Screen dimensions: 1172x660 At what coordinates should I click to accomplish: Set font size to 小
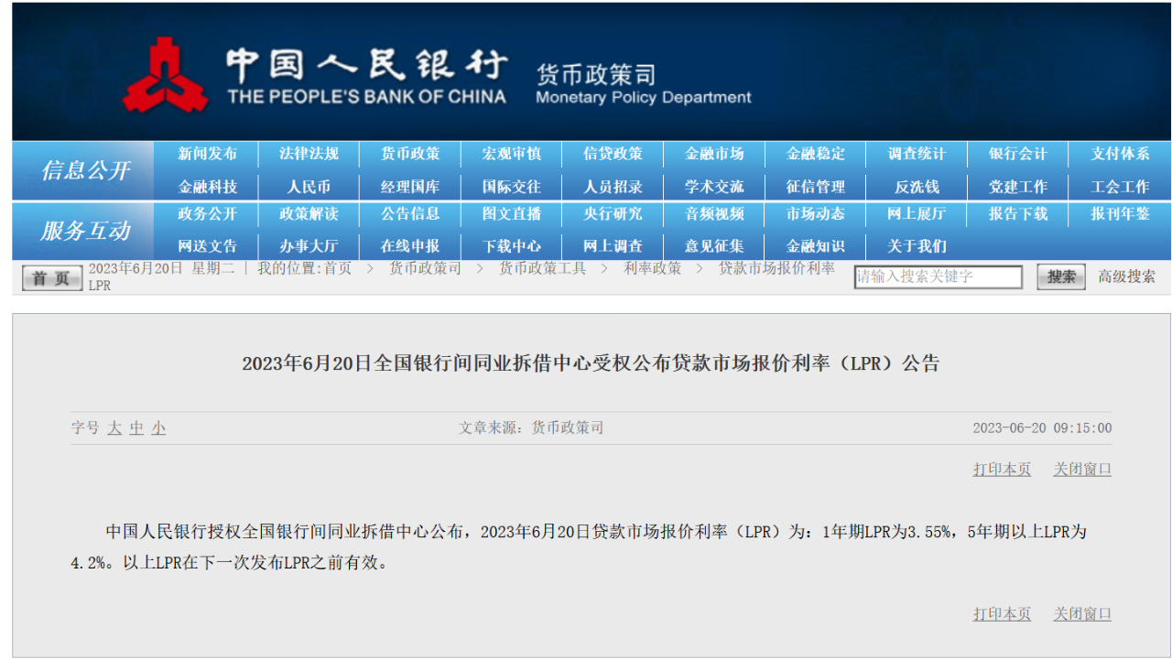click(x=158, y=427)
